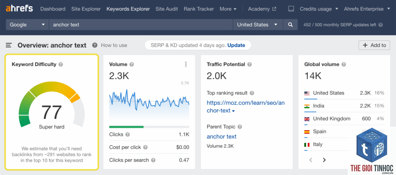Click help icon next to Global volume

point(344,65)
